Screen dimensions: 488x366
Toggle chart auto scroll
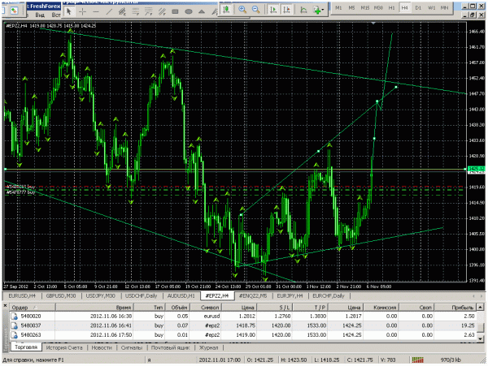pos(273,10)
